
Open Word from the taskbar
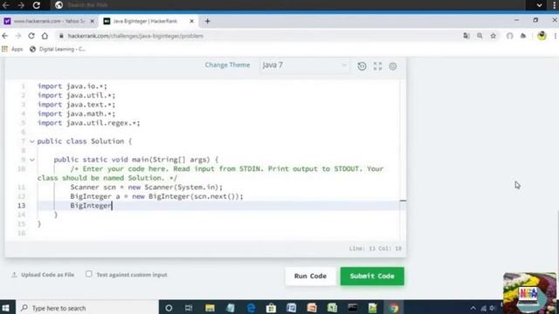pyautogui.click(x=291, y=308)
